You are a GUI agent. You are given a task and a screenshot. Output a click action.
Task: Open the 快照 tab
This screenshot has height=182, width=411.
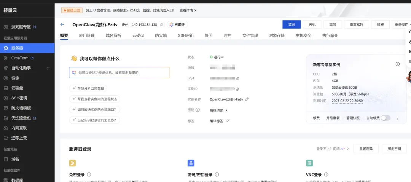coord(209,35)
